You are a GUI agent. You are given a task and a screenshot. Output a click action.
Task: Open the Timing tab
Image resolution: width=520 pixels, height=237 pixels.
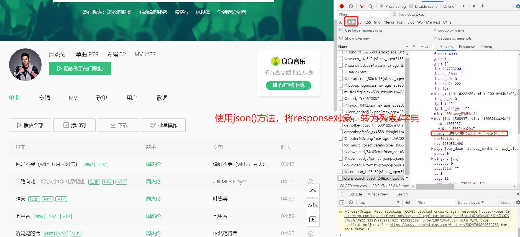click(x=486, y=47)
